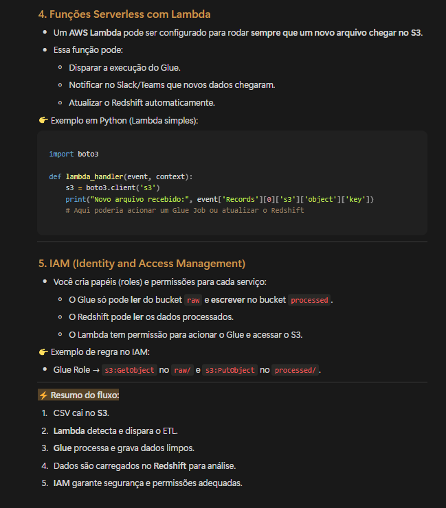Click 'IAM garante segurança e permissões adequadas.'
Screen dimensions: 446x508
click(x=148, y=483)
